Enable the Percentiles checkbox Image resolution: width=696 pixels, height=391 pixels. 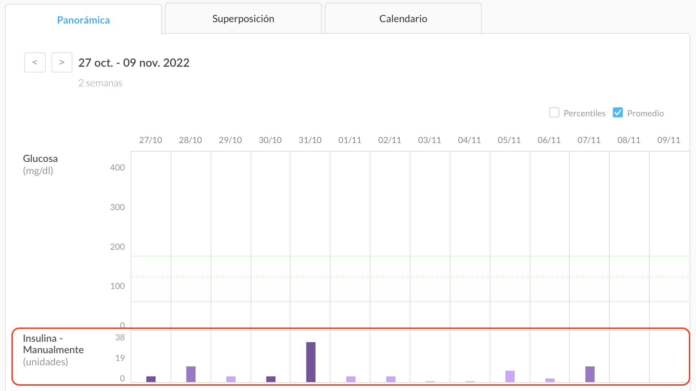(554, 113)
